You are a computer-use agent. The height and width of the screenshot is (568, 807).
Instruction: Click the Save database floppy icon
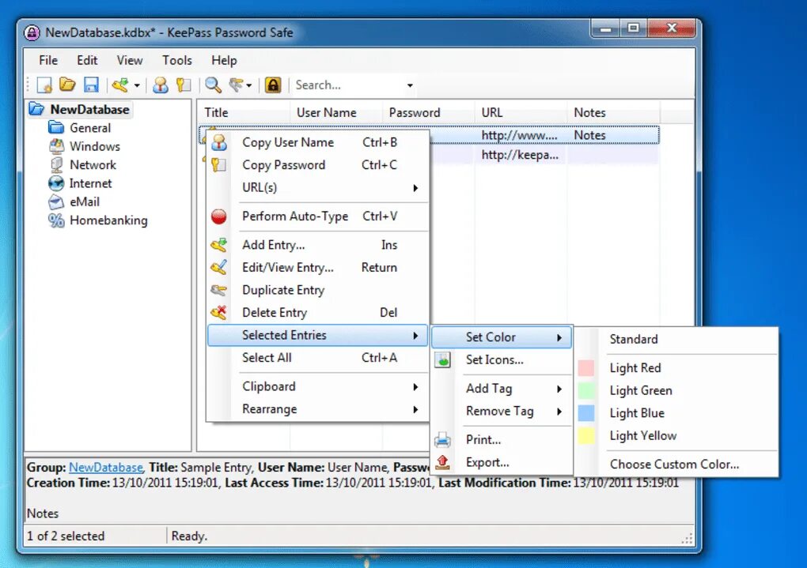click(x=91, y=85)
